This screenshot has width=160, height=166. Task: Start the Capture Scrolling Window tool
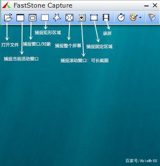(82, 17)
